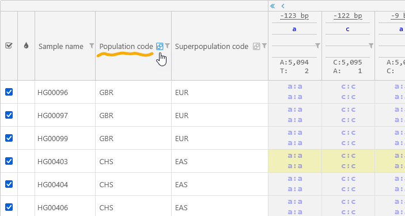Screen dimensions: 405x216
Task: Open filter dropdown for -122 bp column
Action: (x=371, y=46)
